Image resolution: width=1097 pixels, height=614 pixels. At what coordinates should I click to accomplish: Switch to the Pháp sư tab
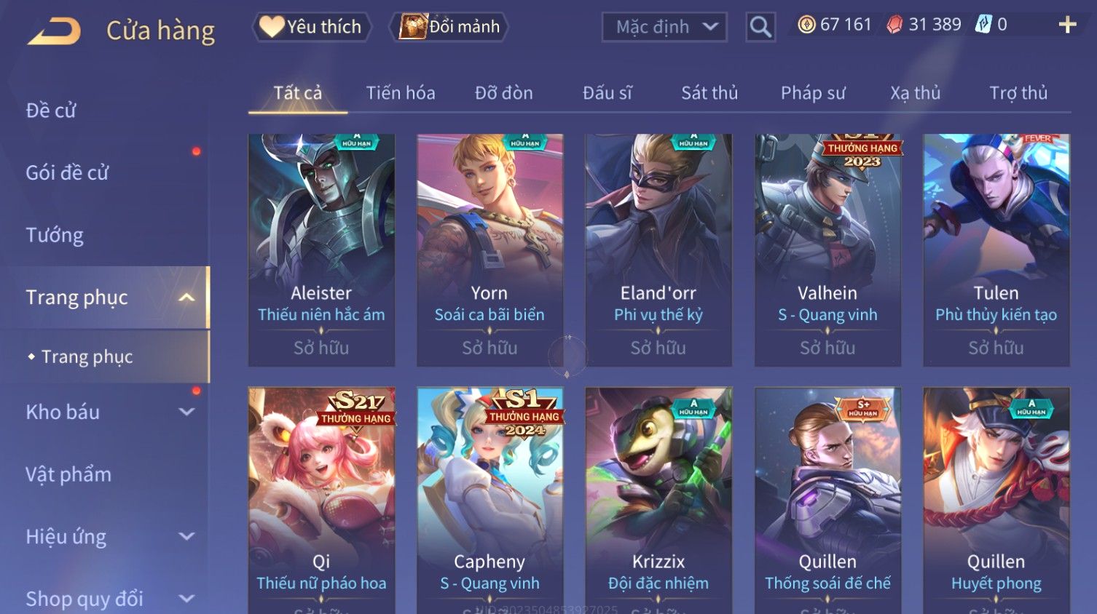(x=813, y=93)
